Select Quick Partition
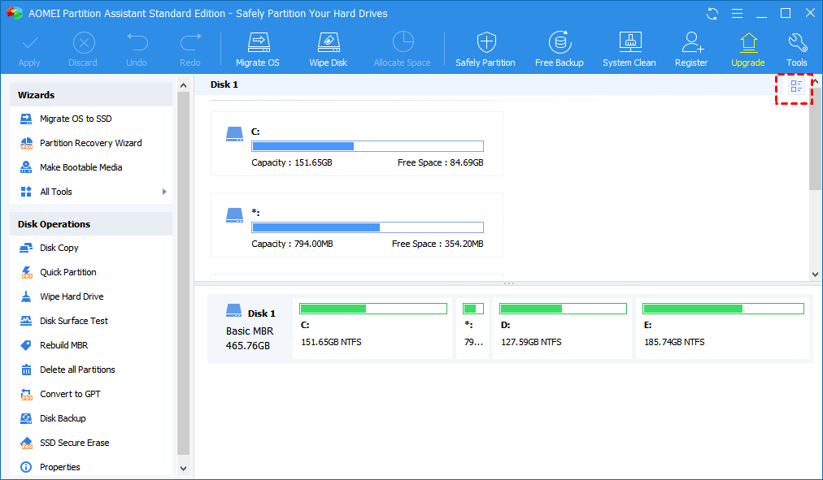This screenshot has height=480, width=823. coord(68,273)
